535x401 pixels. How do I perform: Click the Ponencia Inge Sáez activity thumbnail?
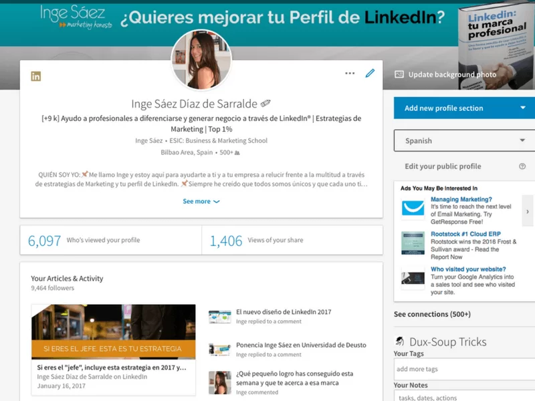(x=220, y=350)
